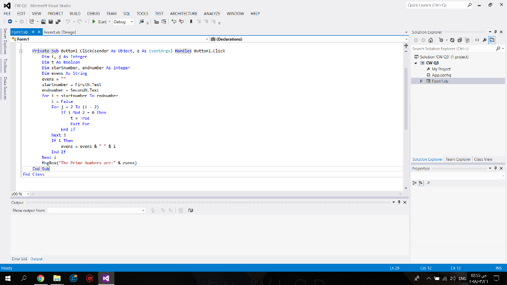507x285 pixels.
Task: Click the View Code icon in Solution Explorer
Action: [477, 40]
